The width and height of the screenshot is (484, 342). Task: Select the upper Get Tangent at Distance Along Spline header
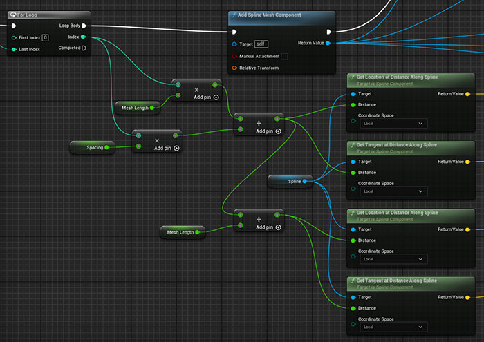tap(411, 148)
